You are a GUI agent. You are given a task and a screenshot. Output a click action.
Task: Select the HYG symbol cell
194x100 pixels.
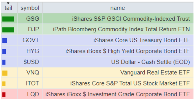[x=30, y=51]
